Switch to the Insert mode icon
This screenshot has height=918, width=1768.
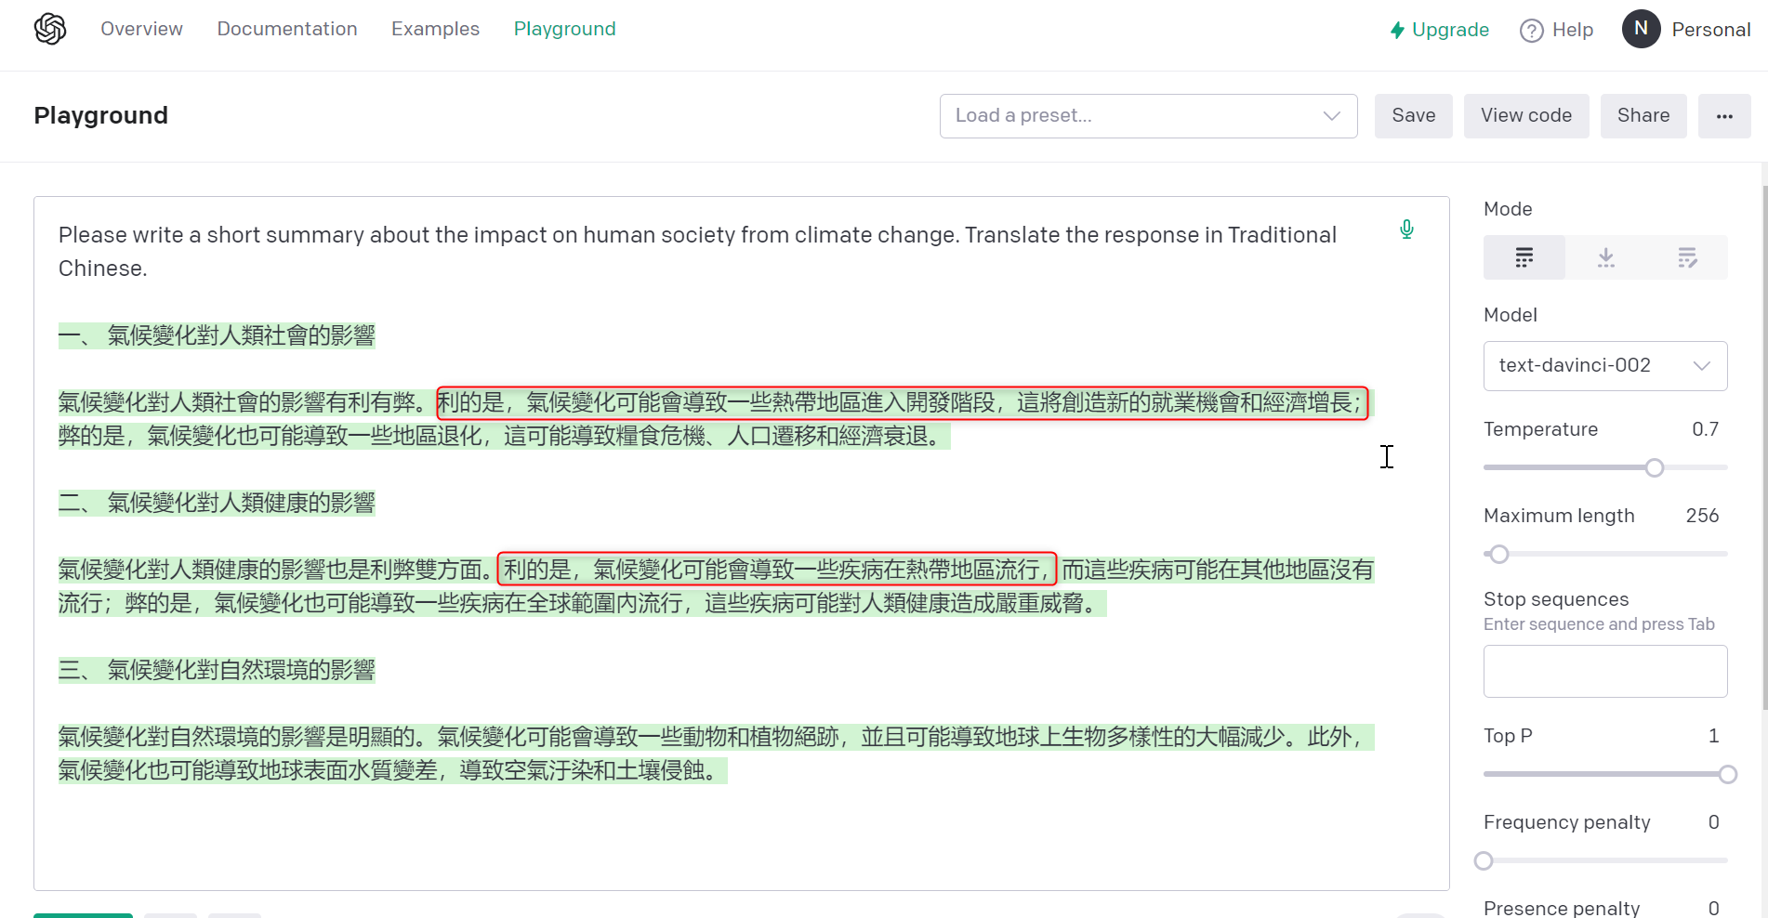[1605, 257]
